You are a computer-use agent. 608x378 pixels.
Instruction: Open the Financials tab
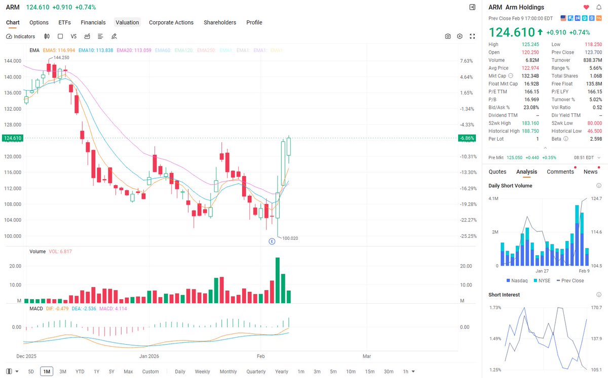93,22
